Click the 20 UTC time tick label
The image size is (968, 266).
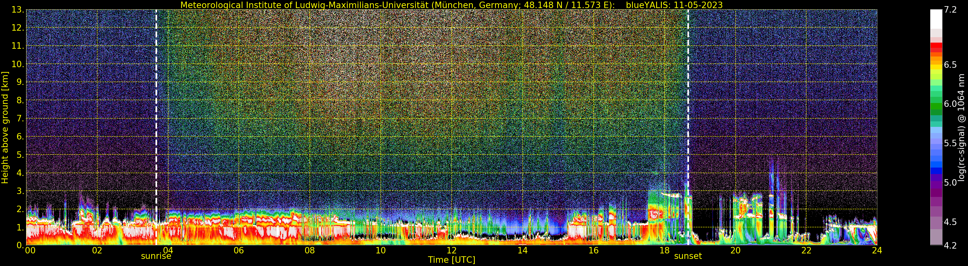(x=735, y=250)
